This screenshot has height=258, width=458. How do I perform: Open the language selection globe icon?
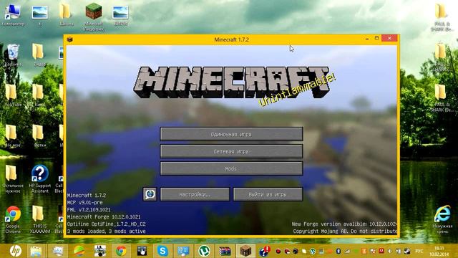pyautogui.click(x=150, y=194)
